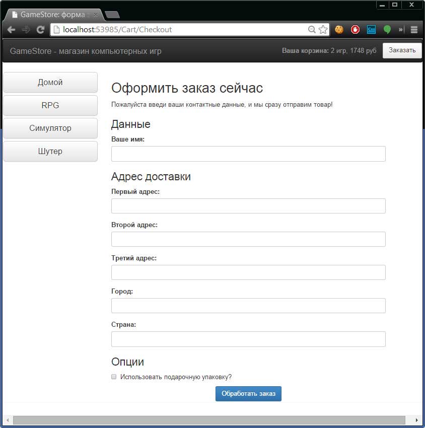Go to the Домой category
Viewport: 425px width, 428px height.
[x=50, y=82]
